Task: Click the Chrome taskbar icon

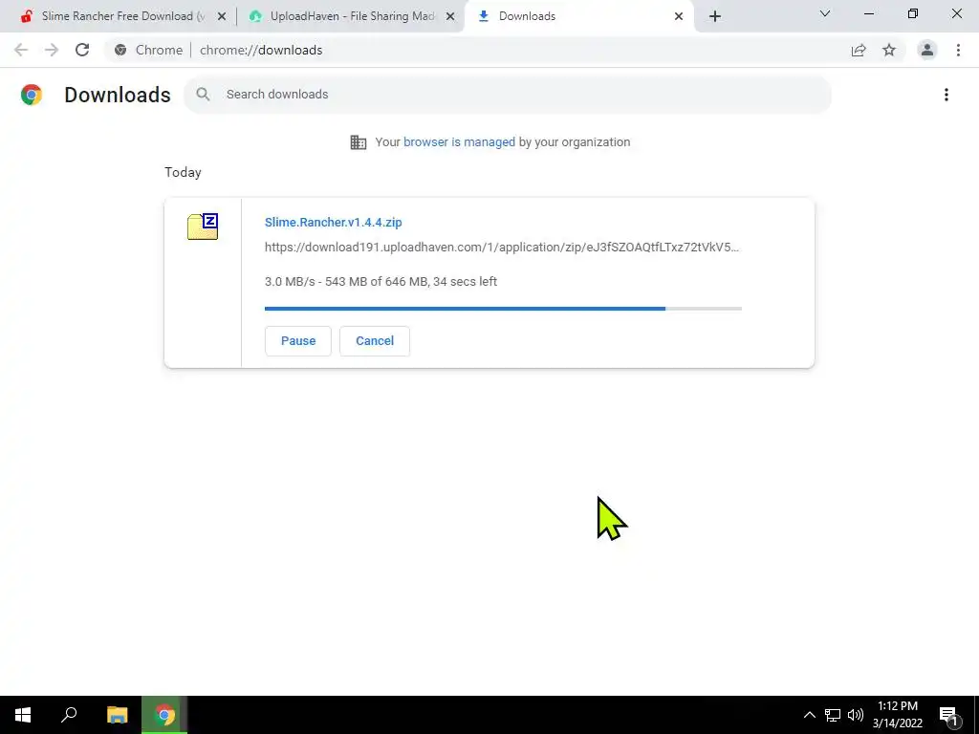Action: click(164, 715)
